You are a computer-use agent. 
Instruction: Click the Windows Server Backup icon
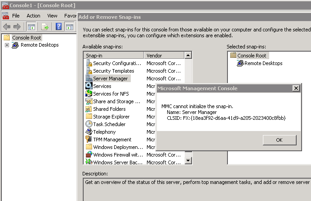89,162
